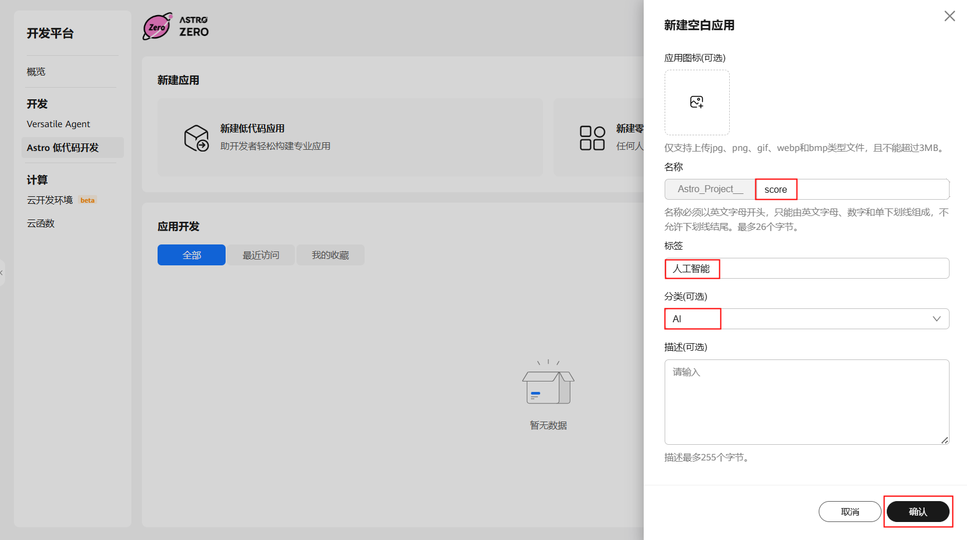
Task: Open 云开发环境 in the sidebar
Action: click(49, 200)
